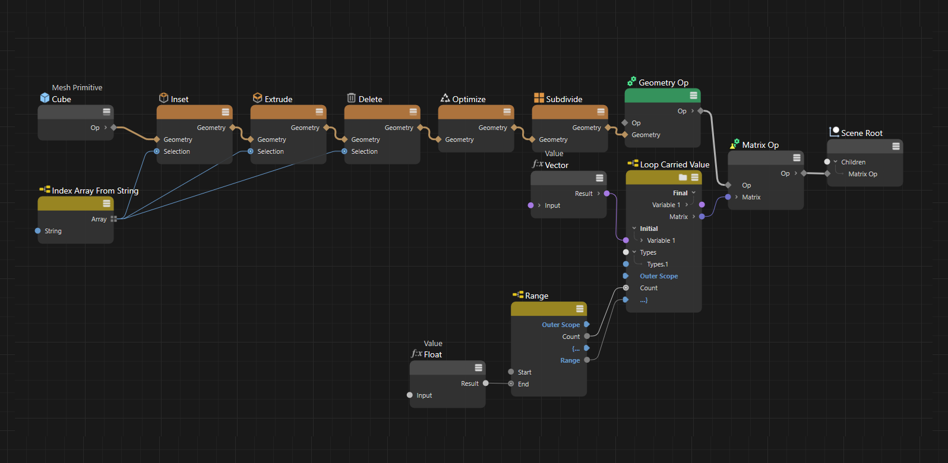Viewport: 948px width, 463px height.
Task: Open the Matrix Op node header menu icon
Action: click(x=797, y=157)
